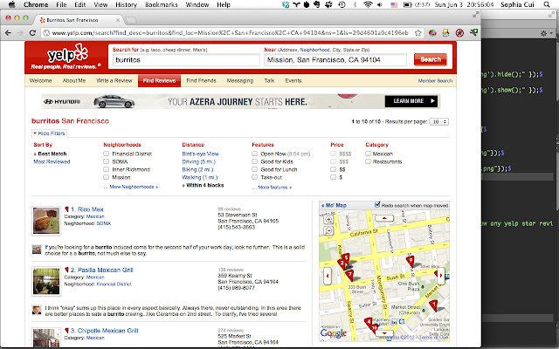
Task: Click map pin number 7
Action: coord(349,275)
